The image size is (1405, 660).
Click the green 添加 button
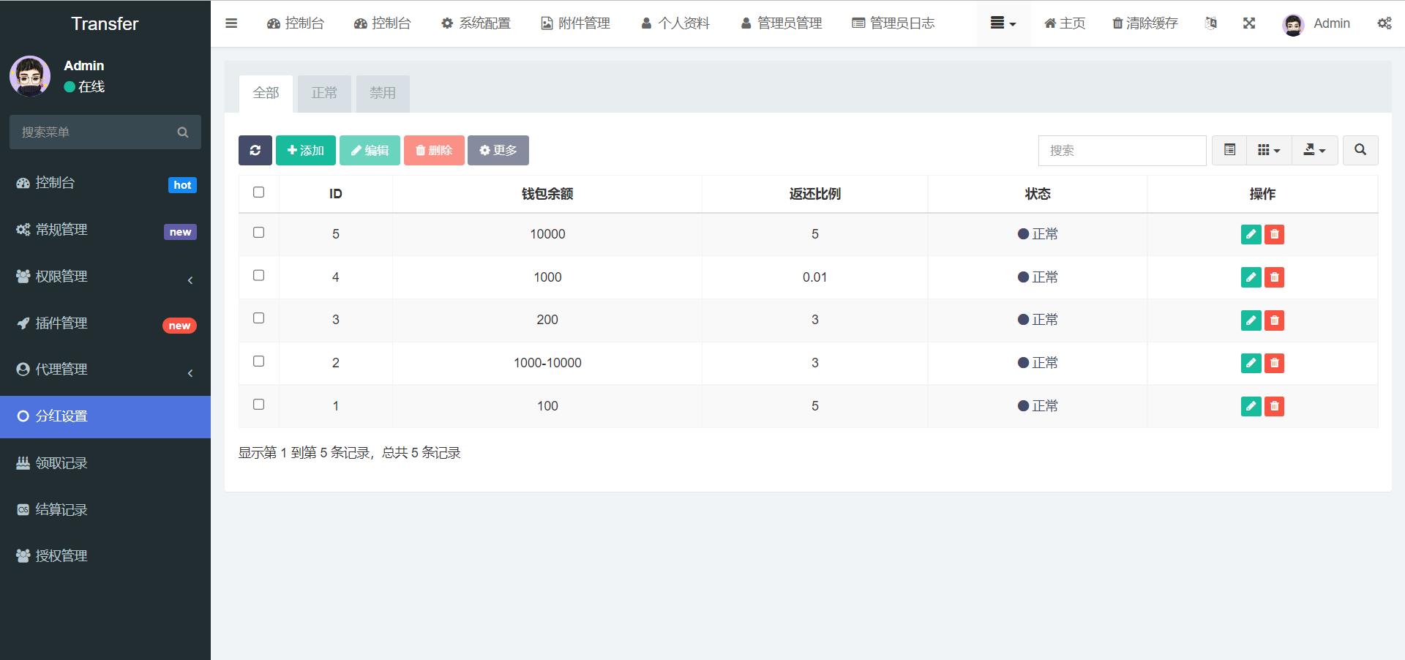pyautogui.click(x=306, y=150)
